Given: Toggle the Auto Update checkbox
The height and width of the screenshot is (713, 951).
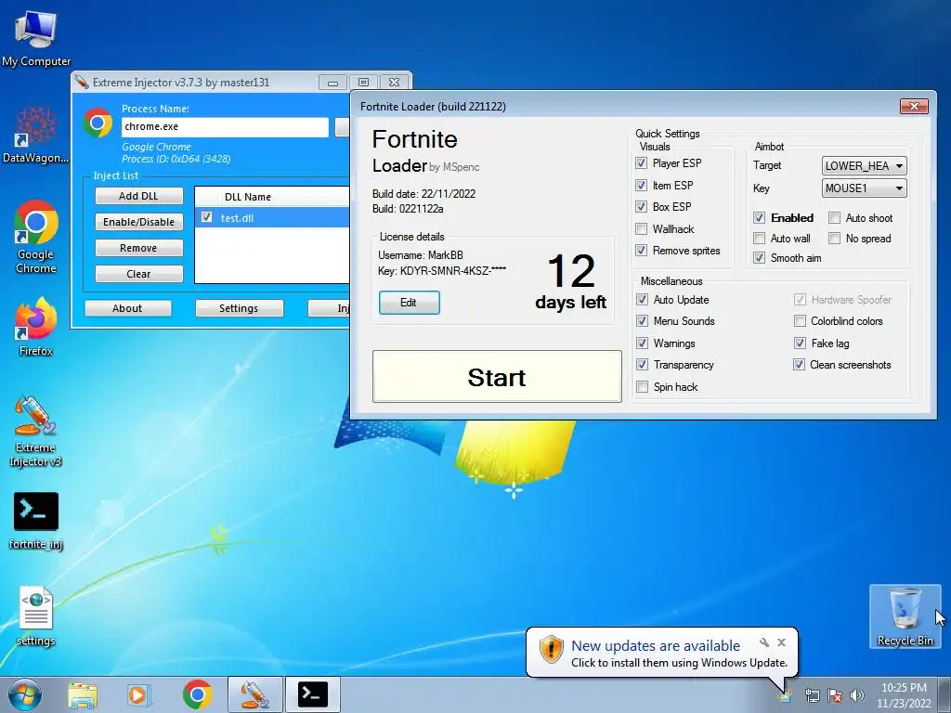Looking at the screenshot, I should tap(642, 300).
